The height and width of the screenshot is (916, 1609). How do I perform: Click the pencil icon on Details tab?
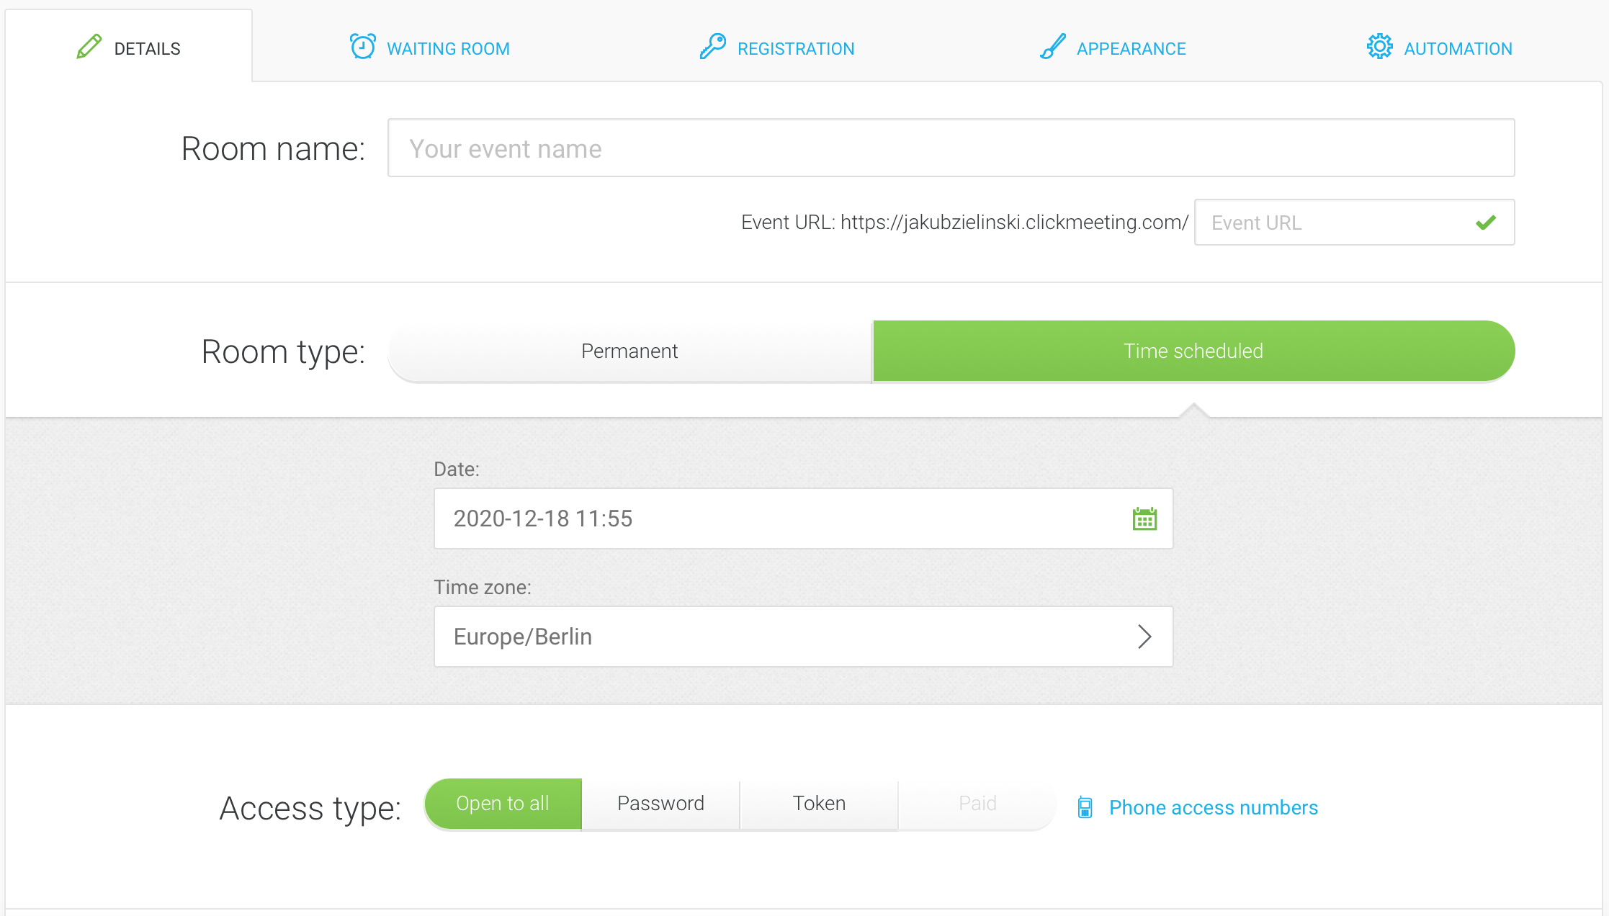tap(89, 47)
